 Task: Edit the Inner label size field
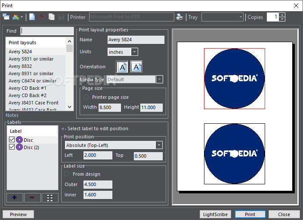point(98,195)
